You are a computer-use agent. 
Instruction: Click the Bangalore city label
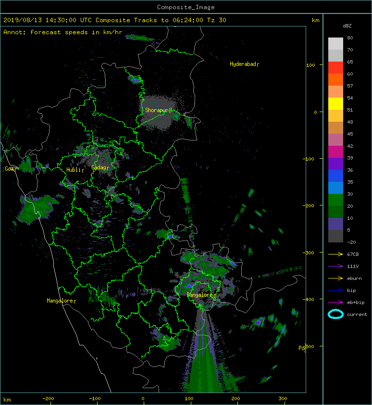[201, 295]
